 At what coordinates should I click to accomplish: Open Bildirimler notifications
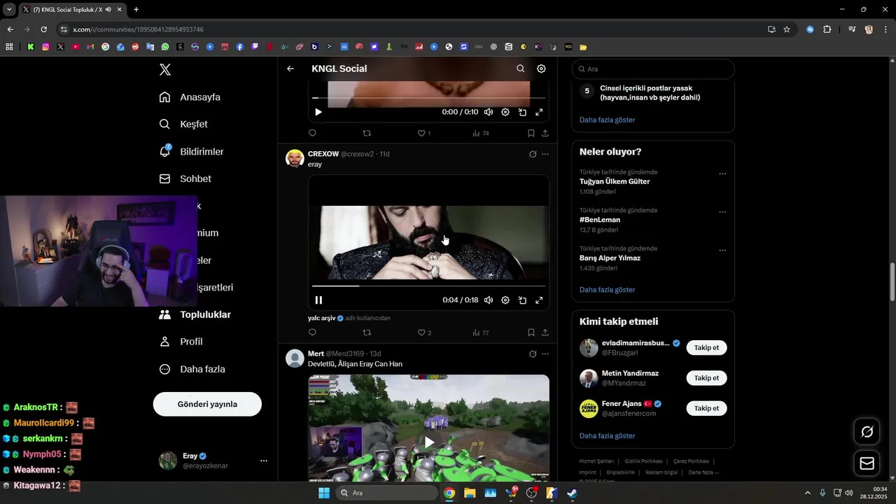tap(191, 152)
